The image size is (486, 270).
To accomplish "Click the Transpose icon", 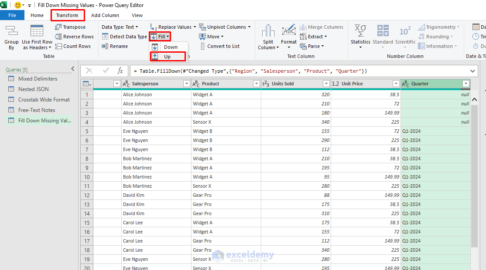I will (x=58, y=27).
